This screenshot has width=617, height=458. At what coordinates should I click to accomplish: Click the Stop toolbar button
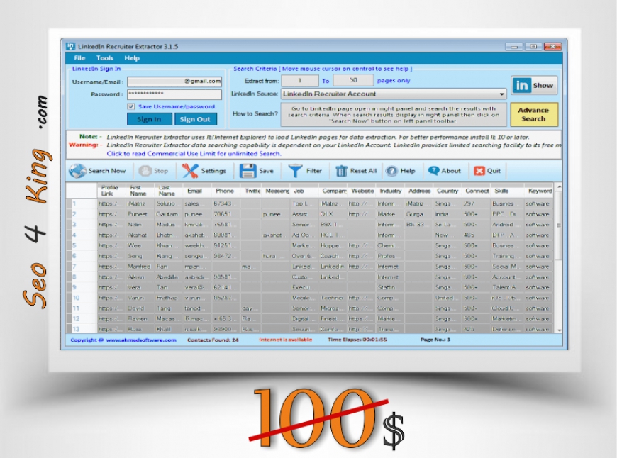153,171
